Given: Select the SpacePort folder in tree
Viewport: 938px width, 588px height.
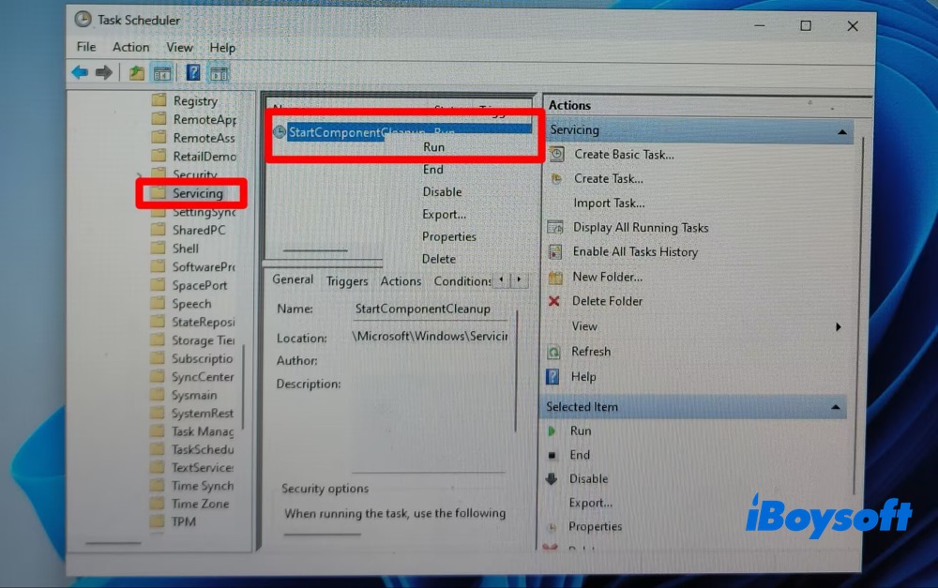Looking at the screenshot, I should [x=199, y=285].
